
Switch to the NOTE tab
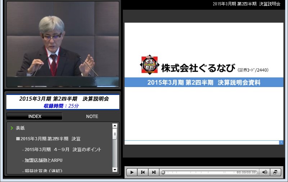92,116
